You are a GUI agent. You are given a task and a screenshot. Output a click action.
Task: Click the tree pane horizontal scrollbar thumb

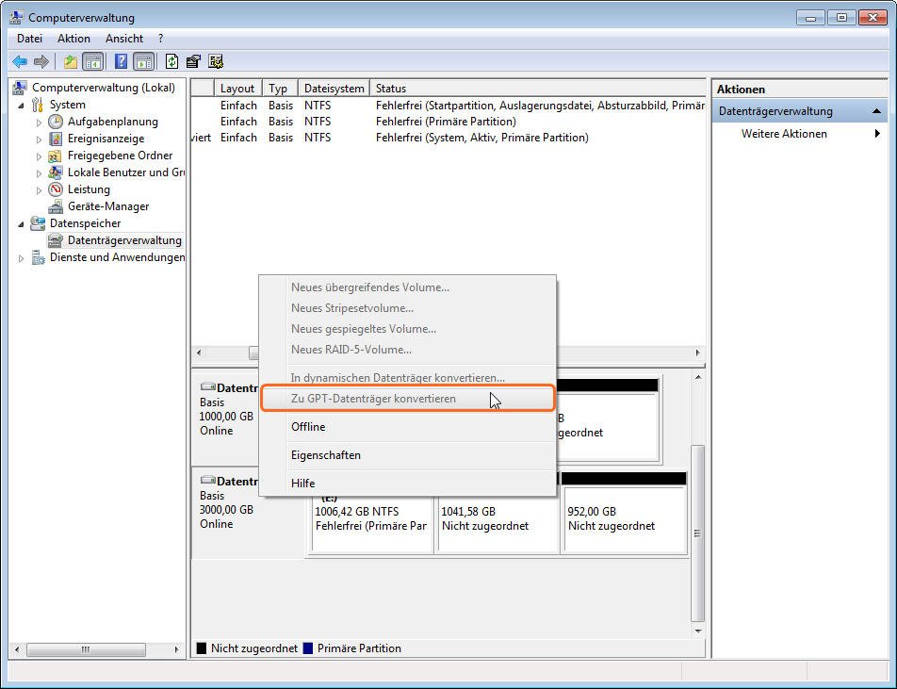click(x=86, y=649)
